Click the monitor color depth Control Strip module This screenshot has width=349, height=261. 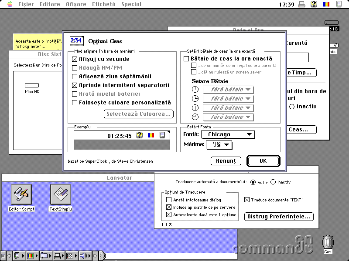[x=32, y=256]
